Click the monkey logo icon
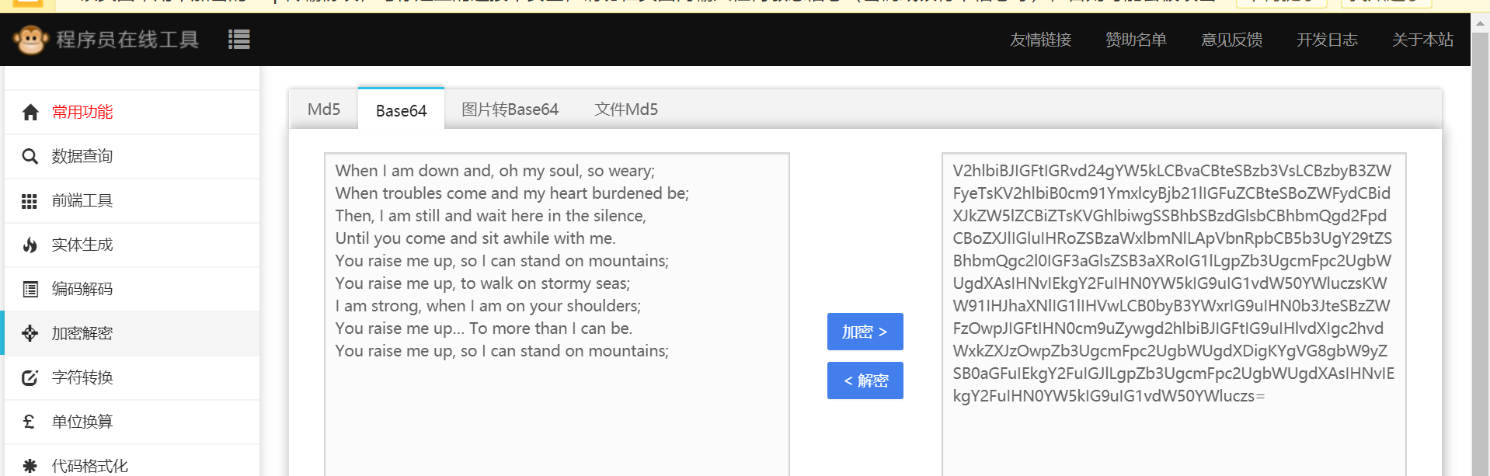Image resolution: width=1490 pixels, height=476 pixels. pyautogui.click(x=30, y=40)
